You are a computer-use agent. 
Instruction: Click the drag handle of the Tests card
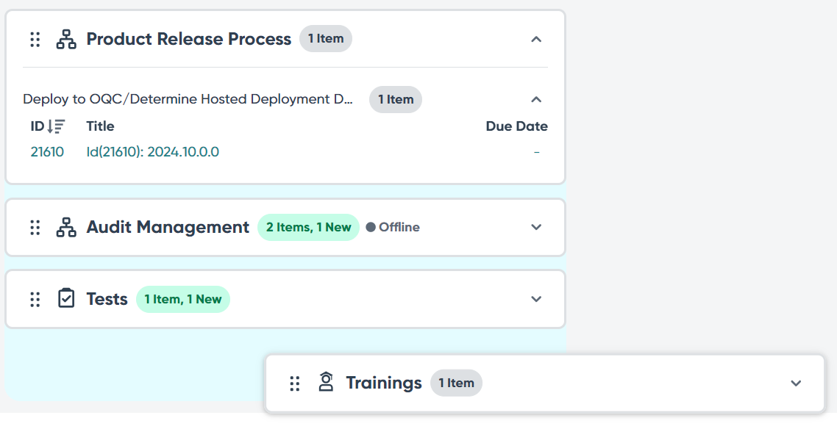(34, 299)
